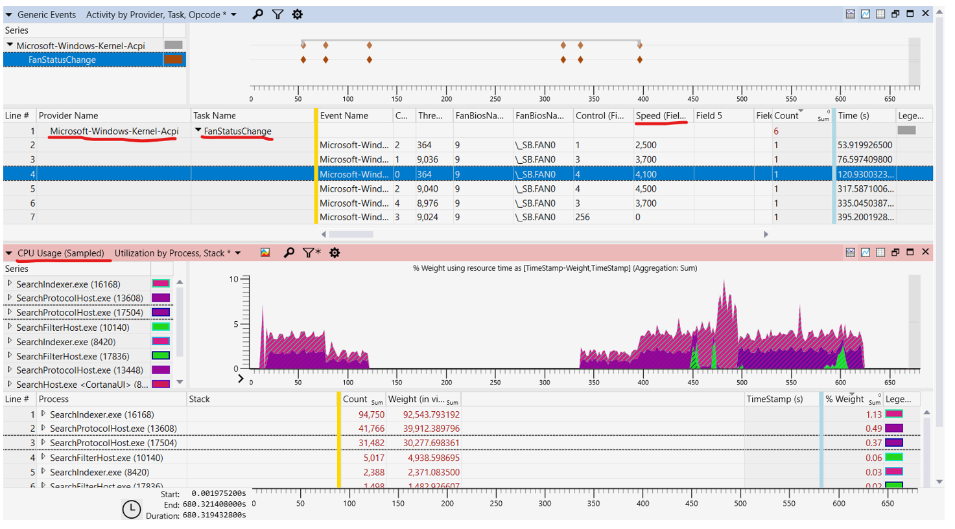Expand SearchProtocolHost.exe (13608) table row

pyautogui.click(x=43, y=428)
